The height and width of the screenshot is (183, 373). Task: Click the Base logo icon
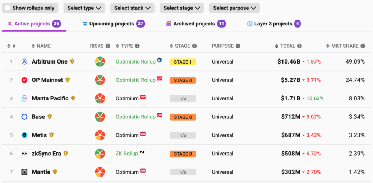(24, 117)
